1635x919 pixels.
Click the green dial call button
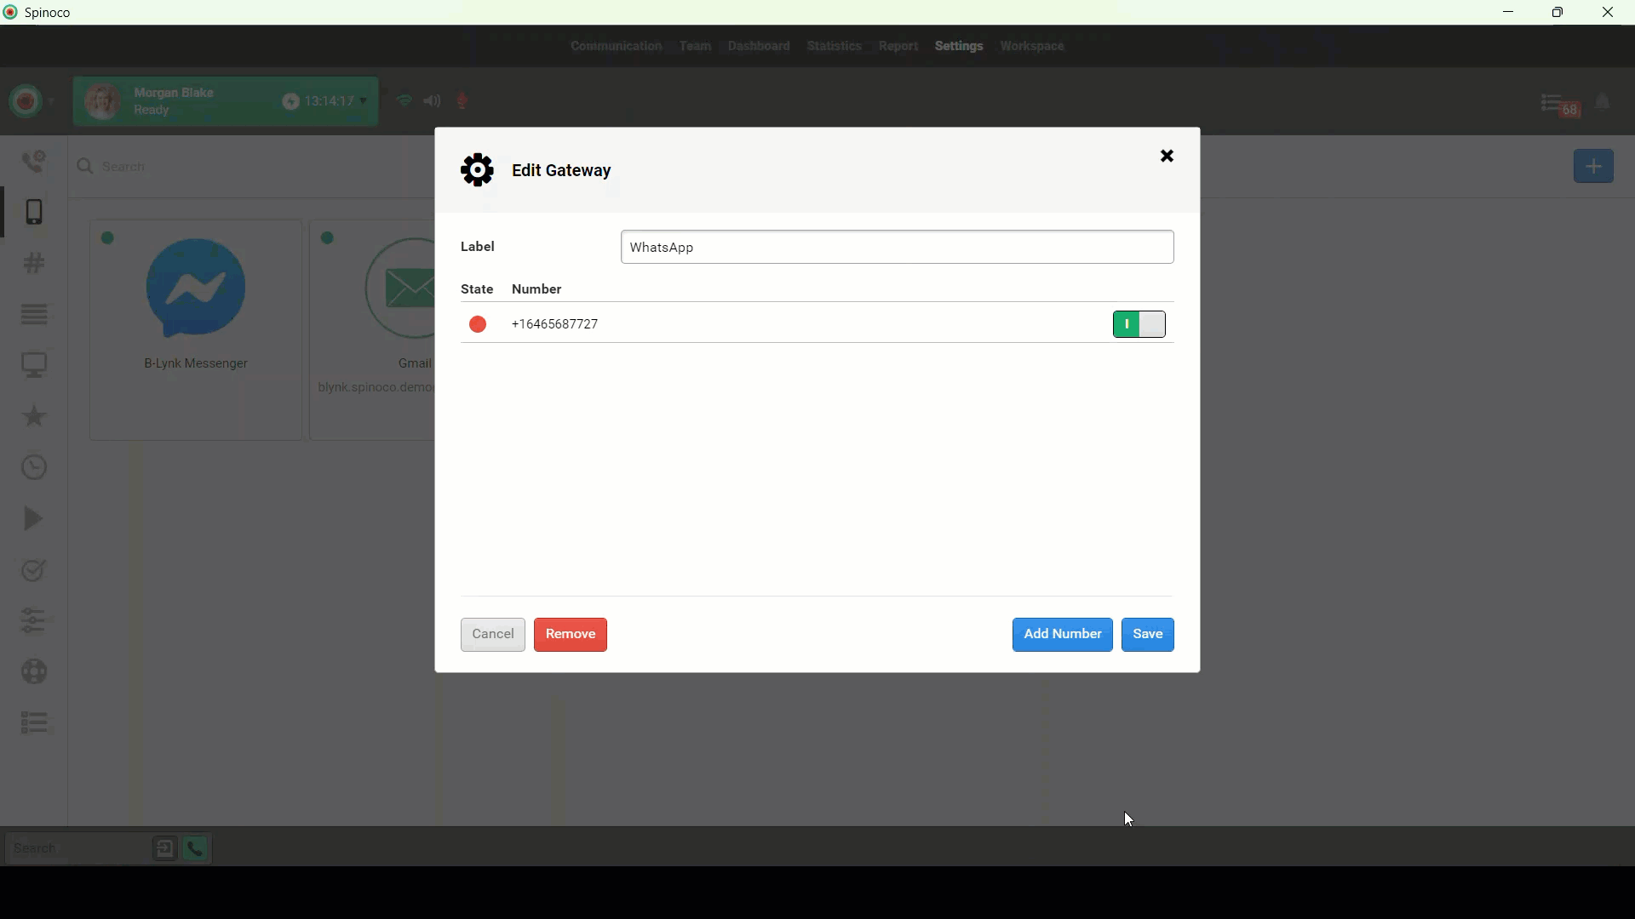click(x=195, y=848)
